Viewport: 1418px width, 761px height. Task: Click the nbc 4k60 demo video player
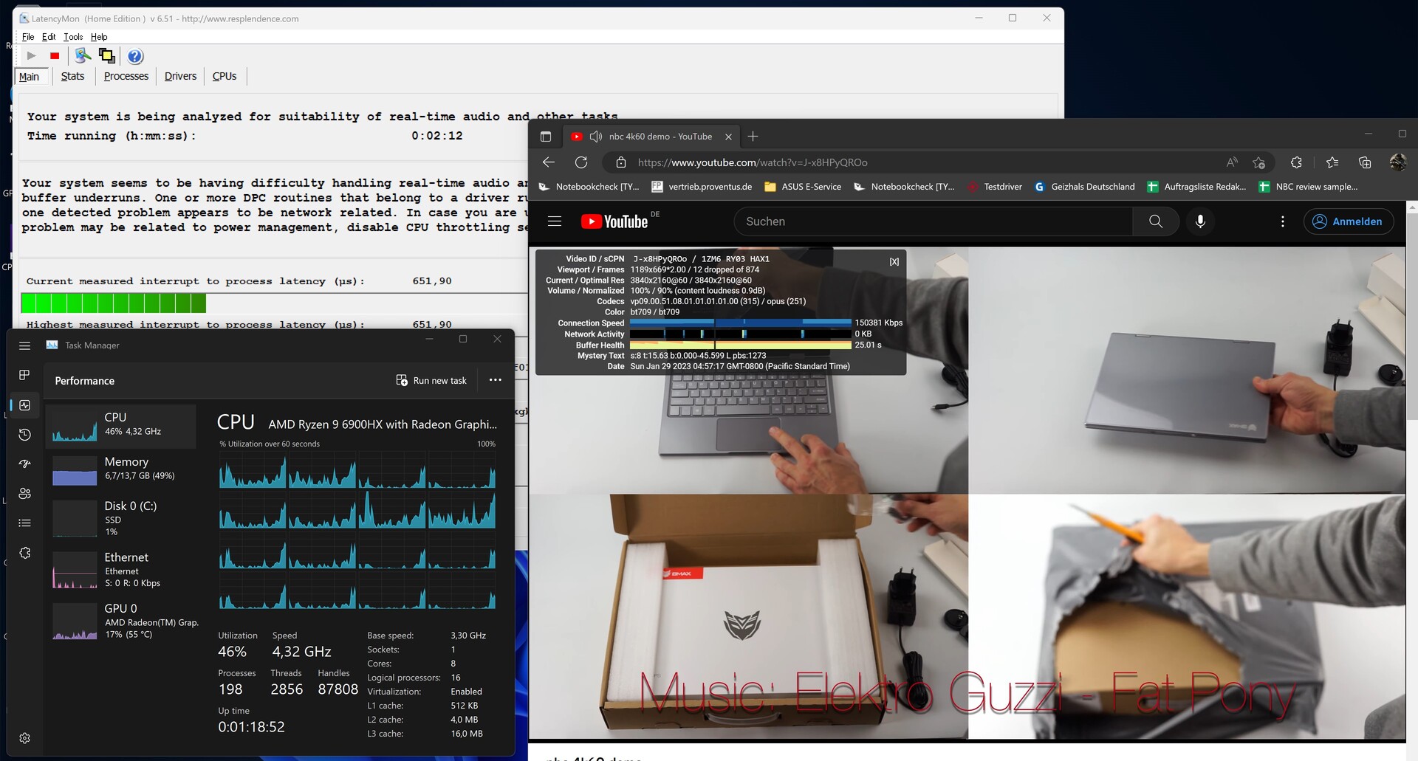click(967, 493)
